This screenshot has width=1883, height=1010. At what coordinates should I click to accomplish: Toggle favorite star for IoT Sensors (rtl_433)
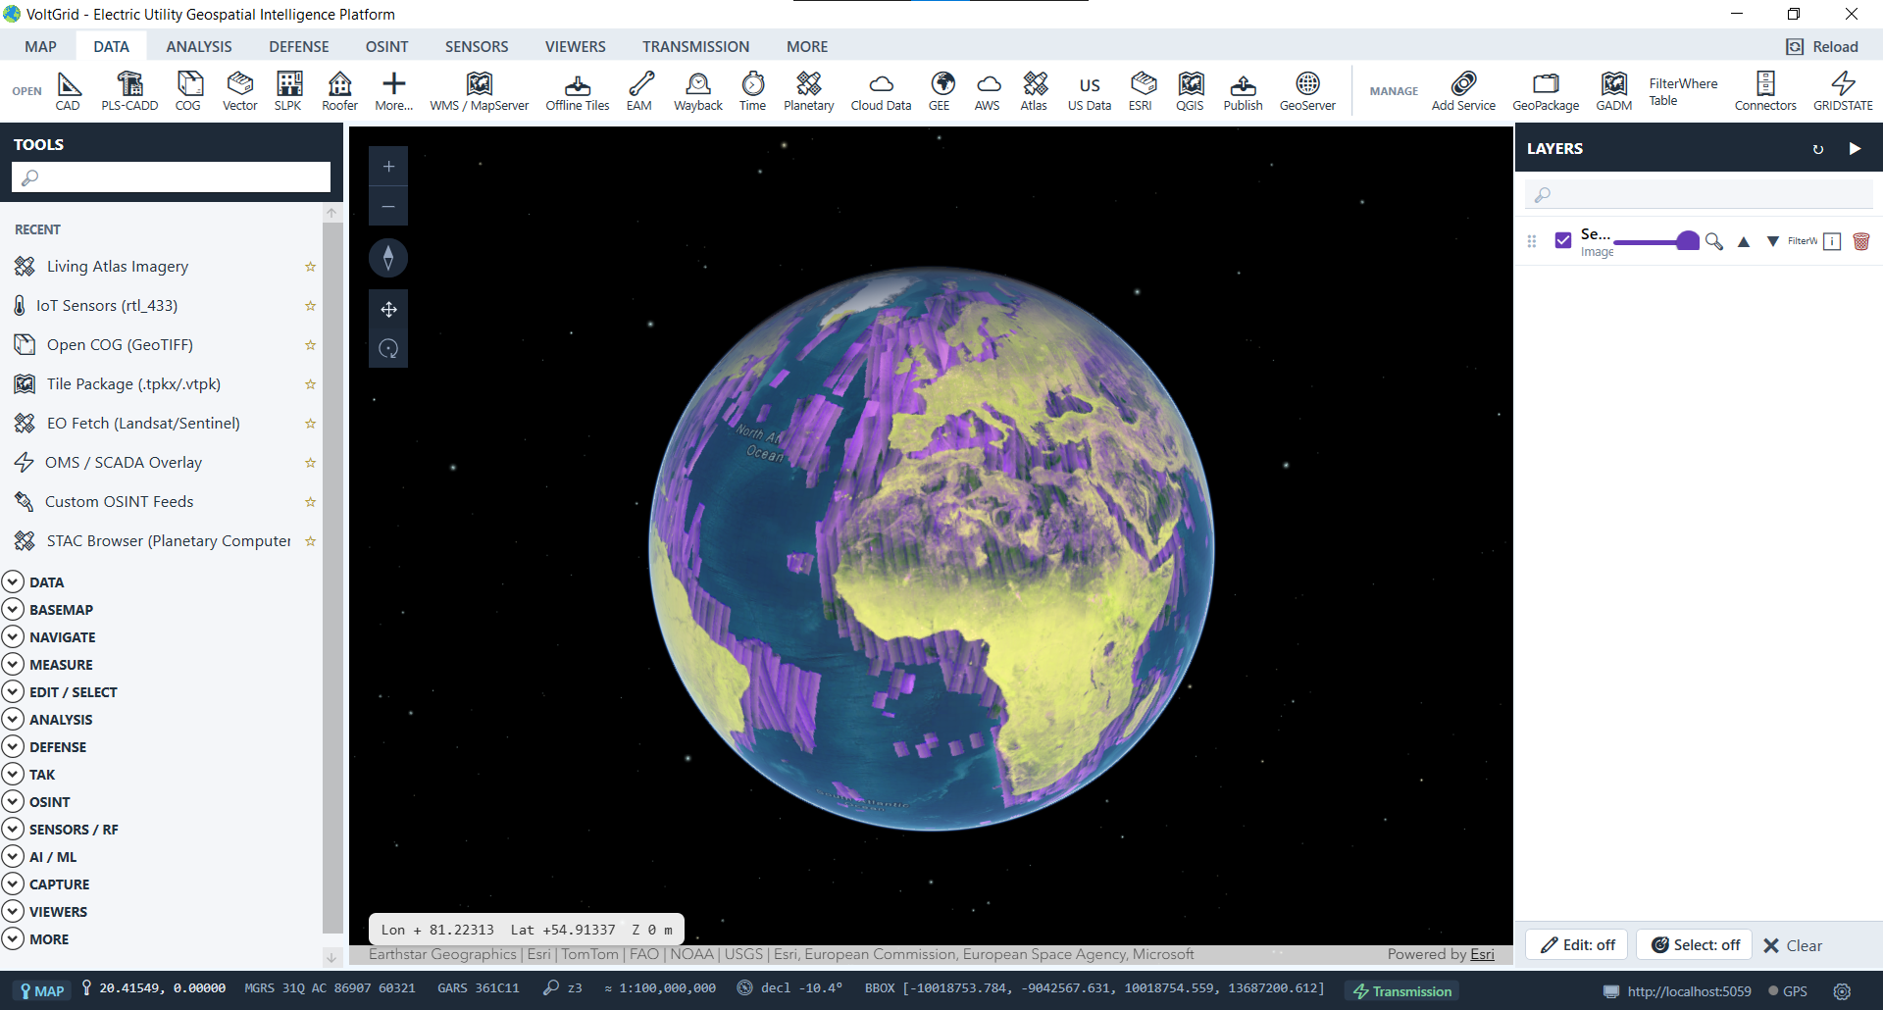pos(311,306)
